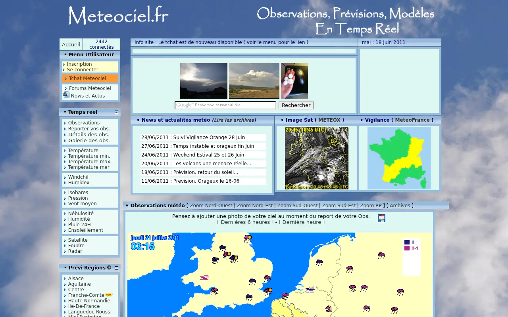
Task: Open the MeteoFrance vigilance link
Action: tap(412, 120)
